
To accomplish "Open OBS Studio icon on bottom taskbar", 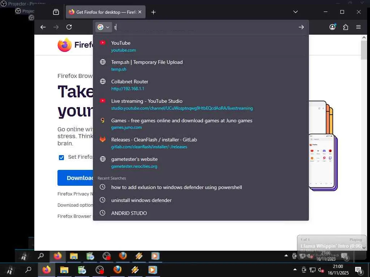I will tap(100, 270).
